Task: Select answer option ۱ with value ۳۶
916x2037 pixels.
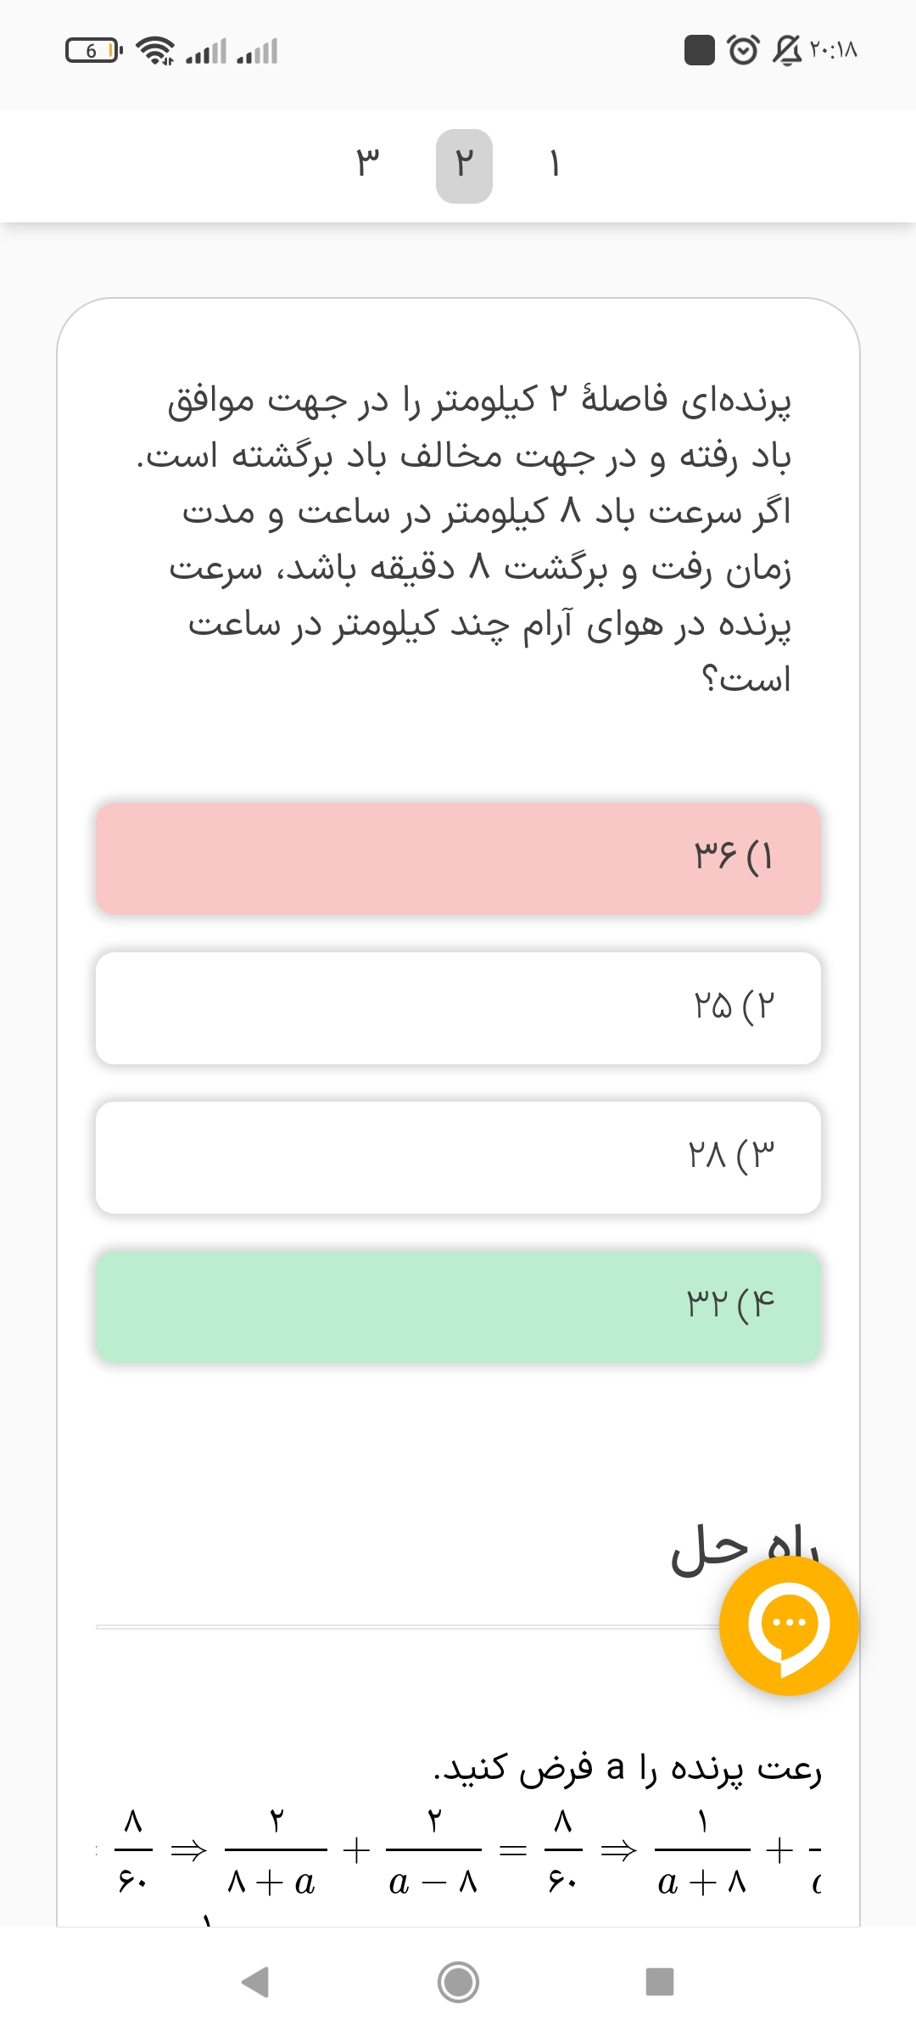Action: tap(458, 858)
